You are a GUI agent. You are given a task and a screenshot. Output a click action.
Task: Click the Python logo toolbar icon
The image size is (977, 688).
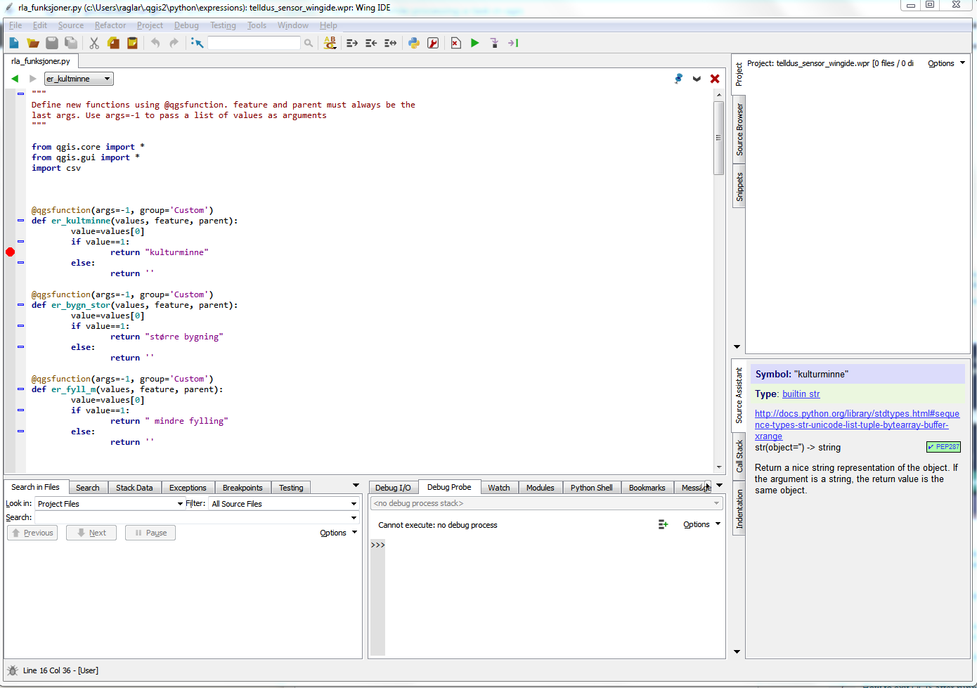coord(414,43)
